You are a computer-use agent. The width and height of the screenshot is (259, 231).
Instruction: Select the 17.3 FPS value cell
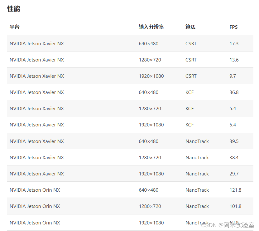pos(234,44)
